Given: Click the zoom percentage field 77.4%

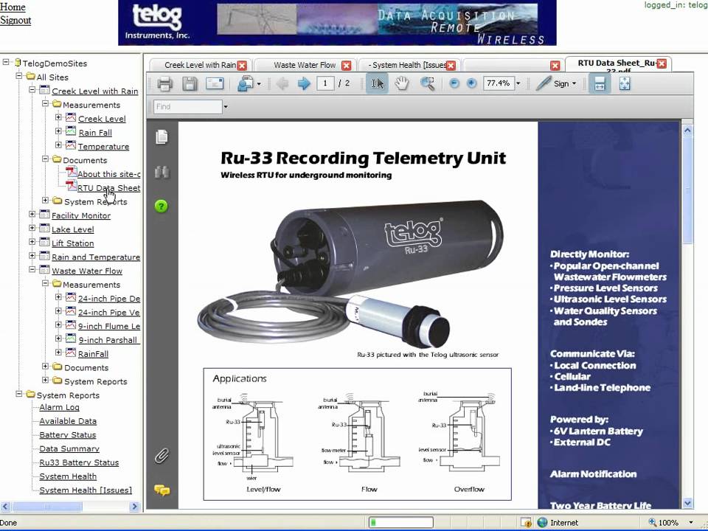Looking at the screenshot, I should [x=499, y=83].
